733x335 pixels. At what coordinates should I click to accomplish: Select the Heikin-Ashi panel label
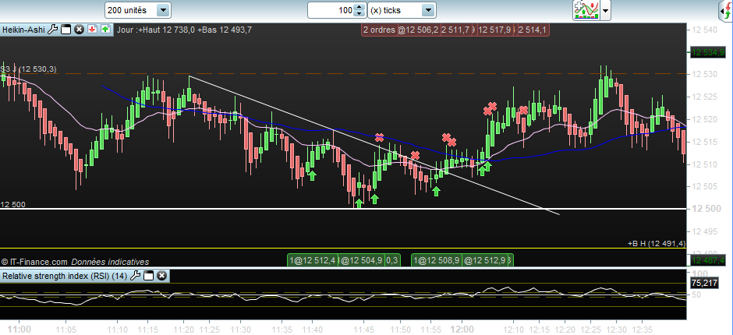24,30
